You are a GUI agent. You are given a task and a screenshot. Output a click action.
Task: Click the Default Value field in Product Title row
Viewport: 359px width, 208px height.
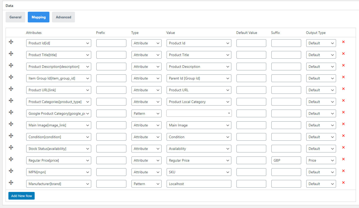(251, 55)
